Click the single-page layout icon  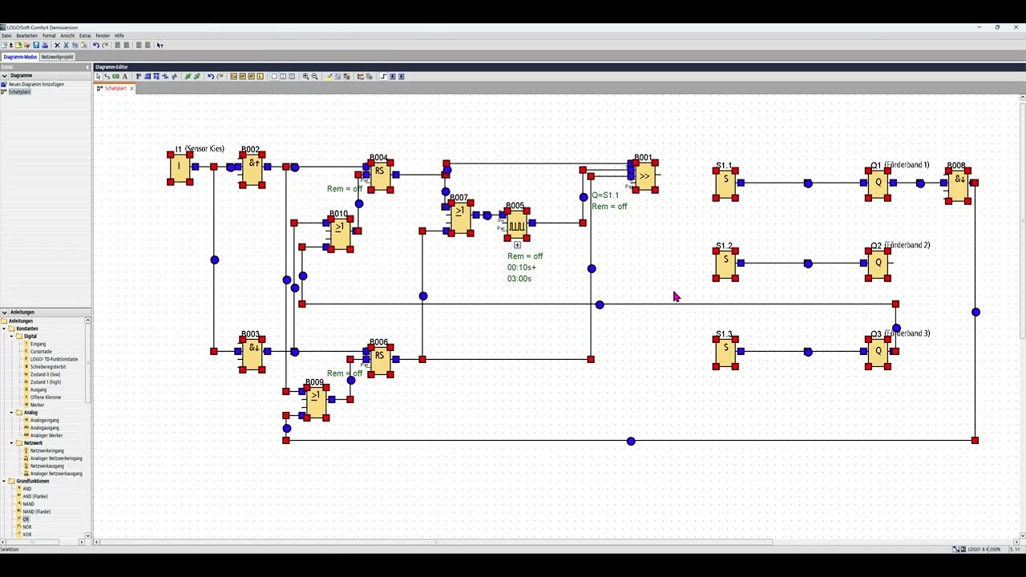[x=274, y=76]
